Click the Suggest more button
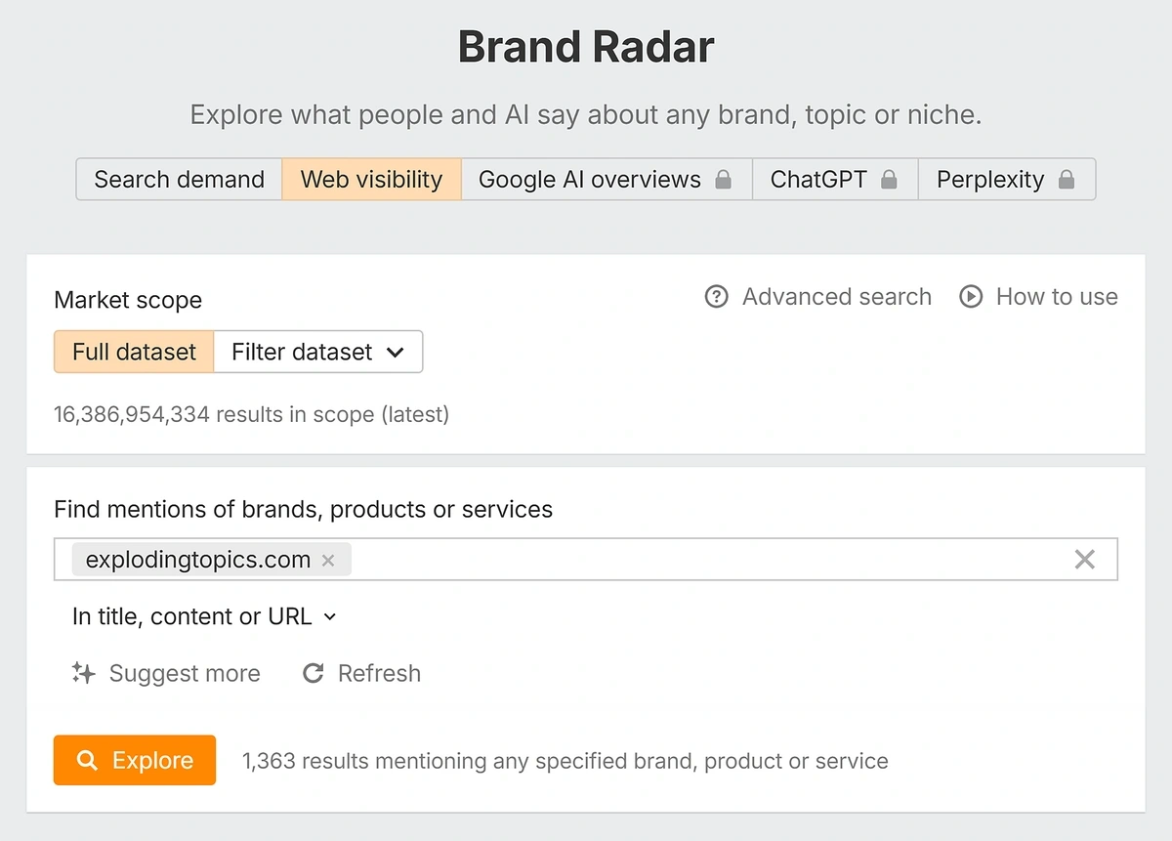The width and height of the screenshot is (1172, 841). (166, 673)
